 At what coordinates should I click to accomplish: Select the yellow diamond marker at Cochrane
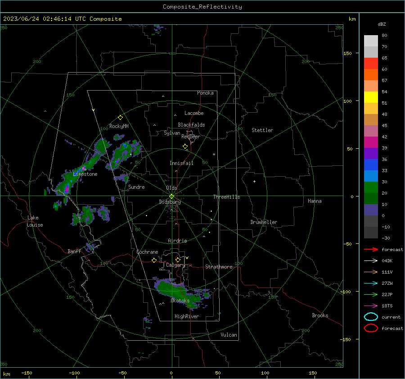pyautogui.click(x=154, y=260)
